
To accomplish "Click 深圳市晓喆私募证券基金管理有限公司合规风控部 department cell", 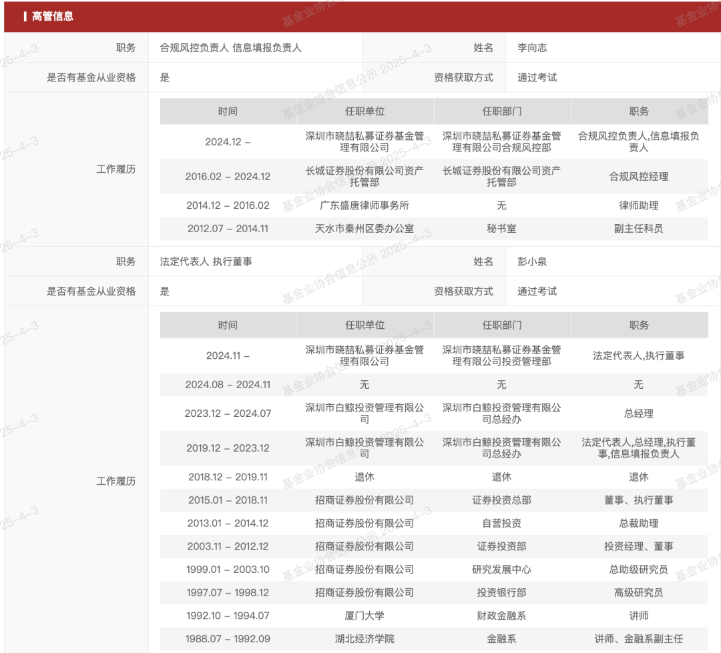I will pos(501,142).
